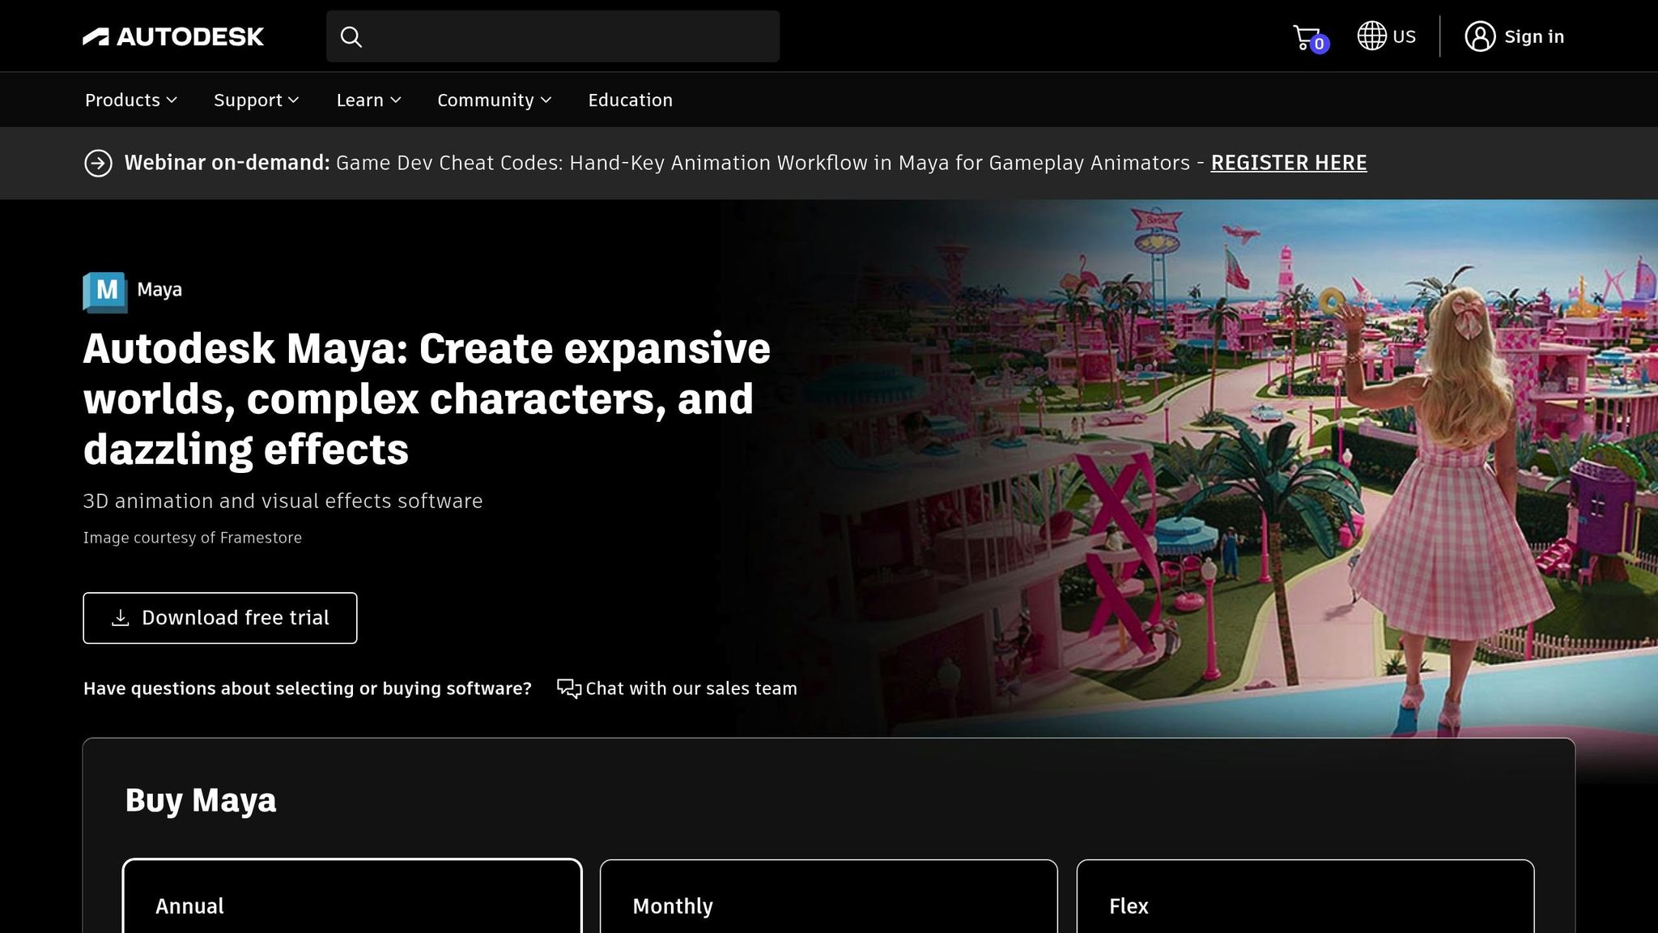Viewport: 1658px width, 933px height.
Task: Click 'Have questions about selecting or buying software?'
Action: pos(308,688)
